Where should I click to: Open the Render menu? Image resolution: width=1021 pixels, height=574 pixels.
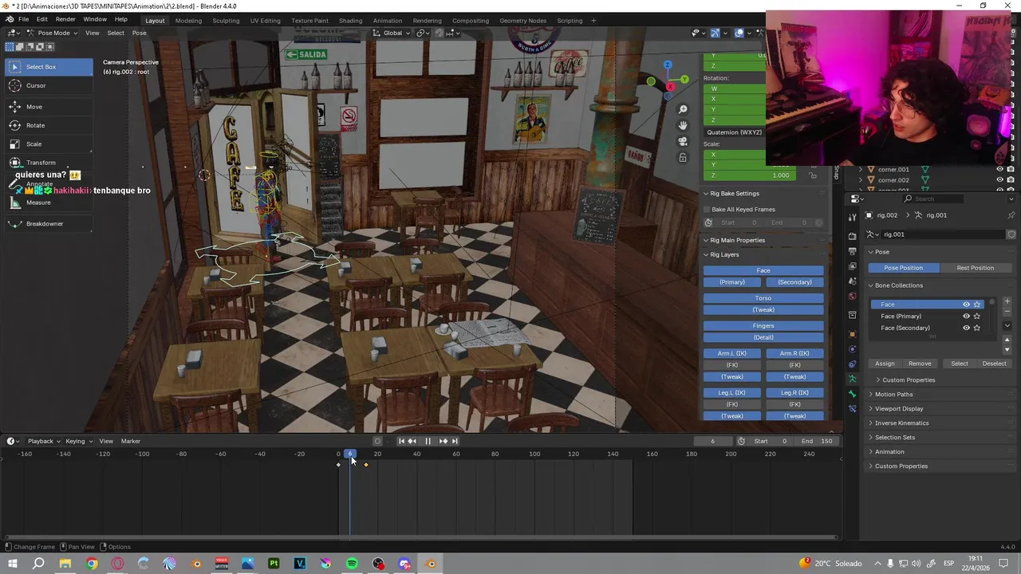coord(65,19)
